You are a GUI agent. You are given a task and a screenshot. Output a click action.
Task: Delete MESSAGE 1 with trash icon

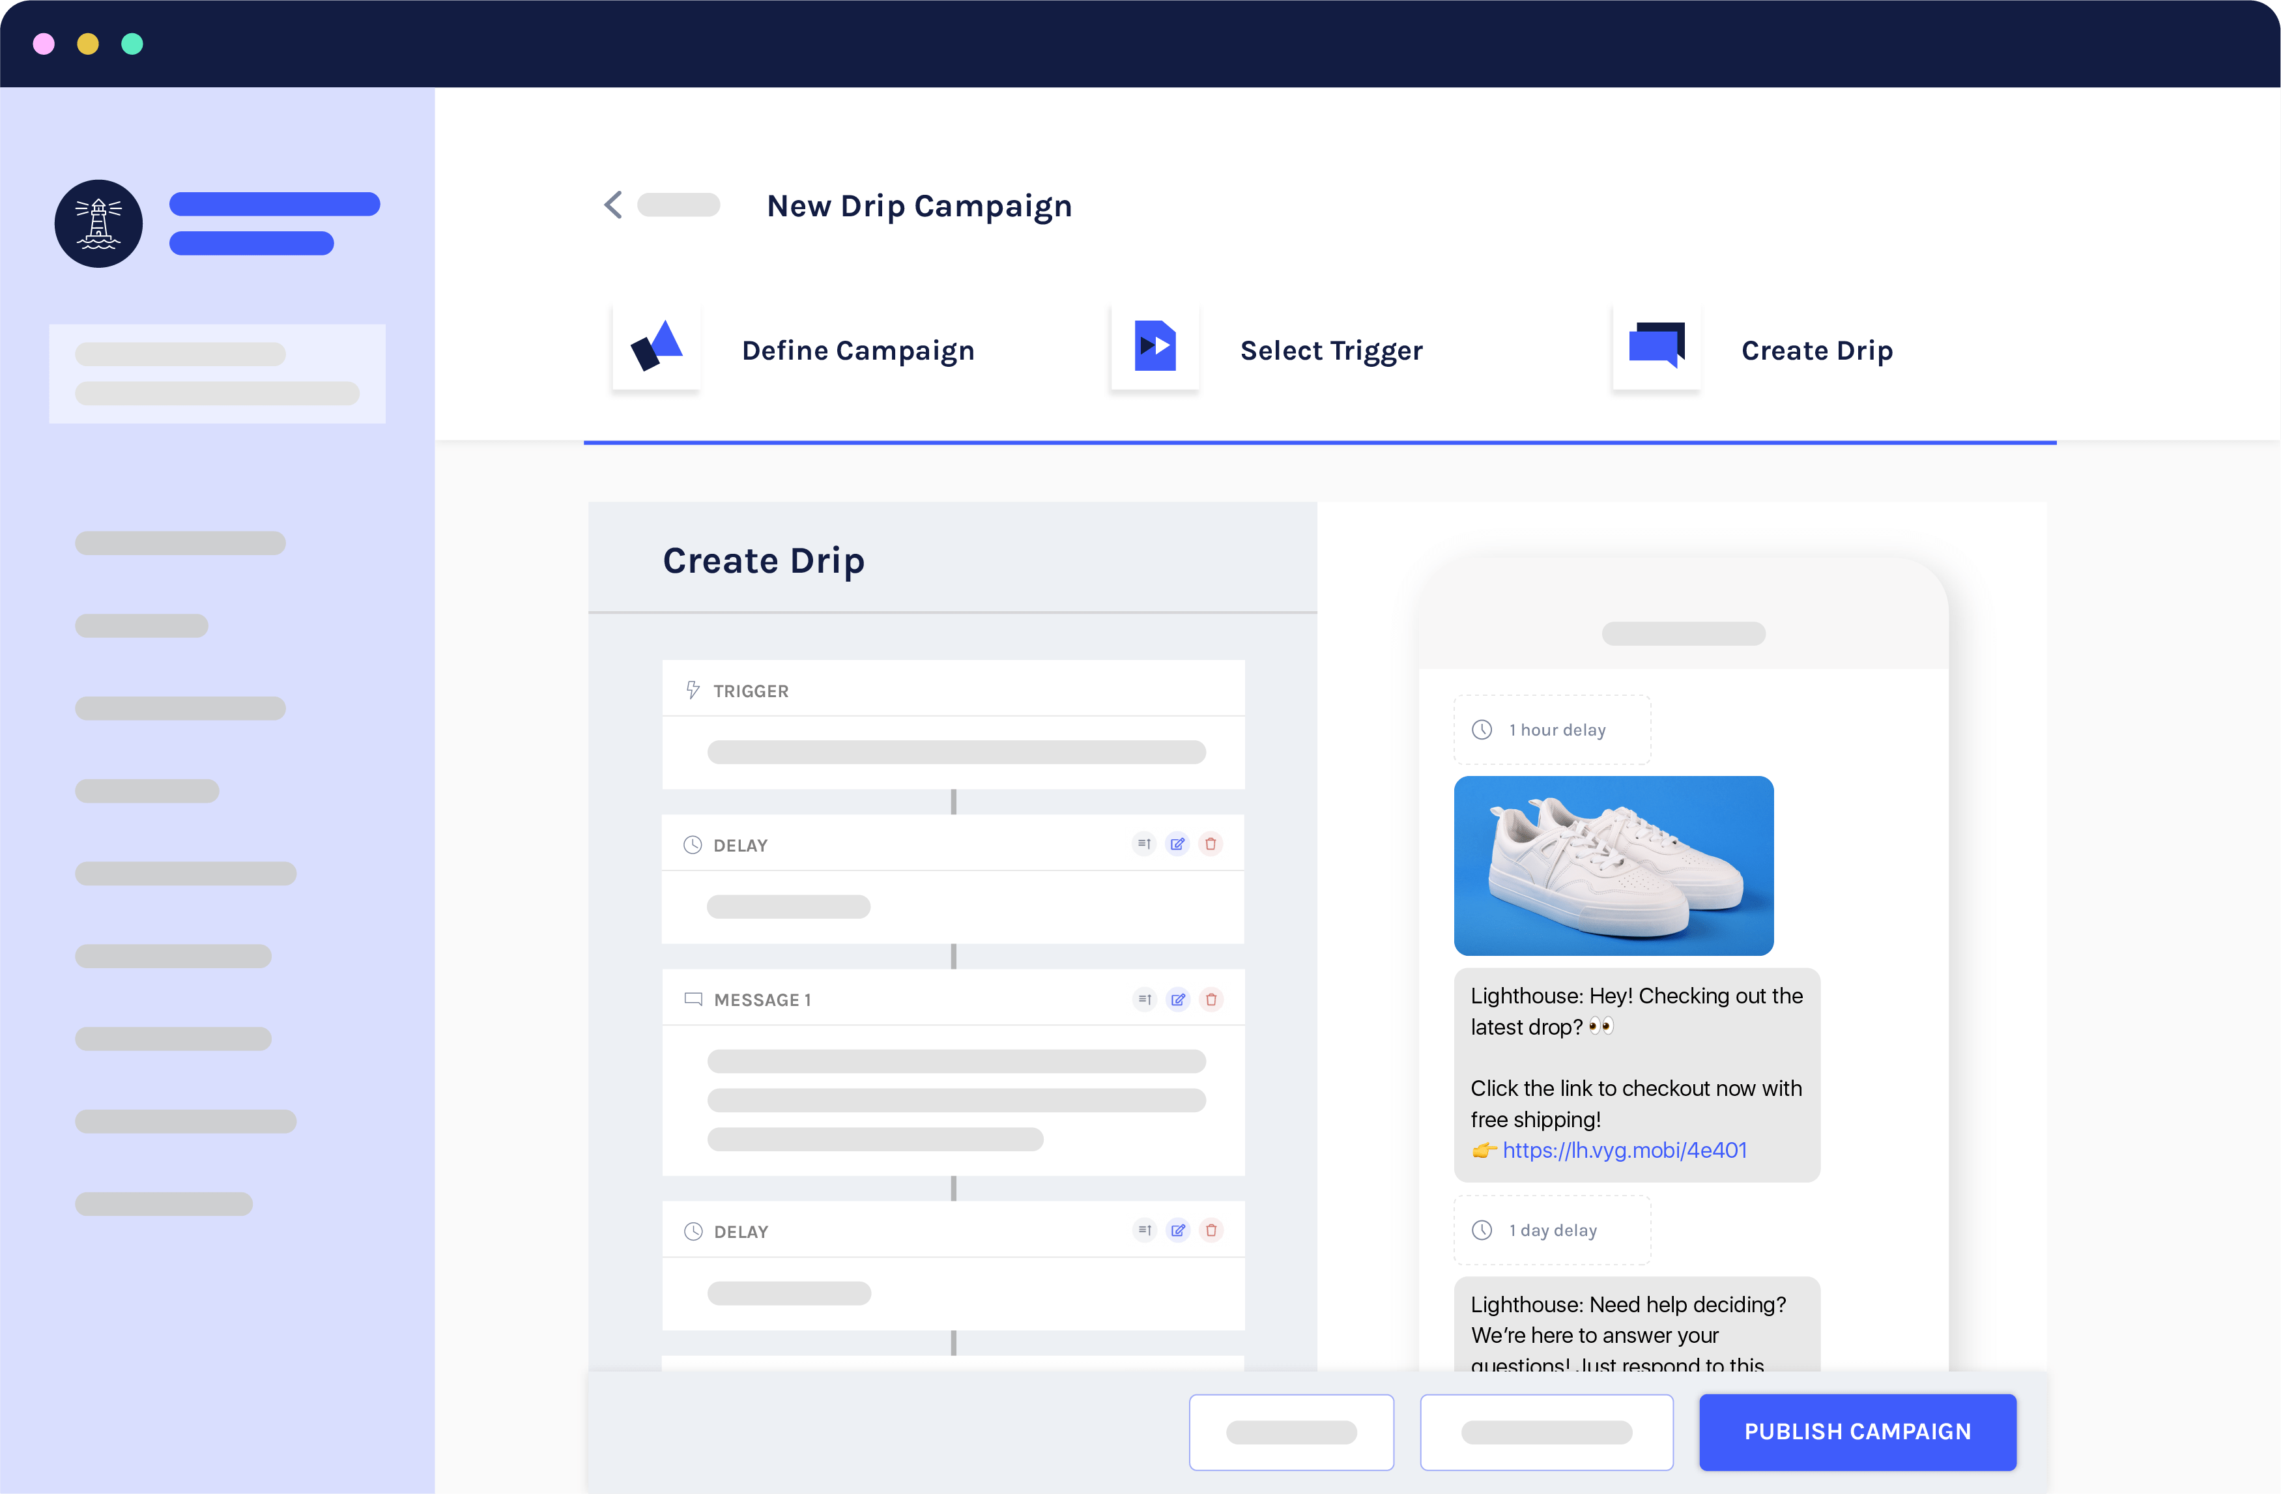click(1211, 999)
